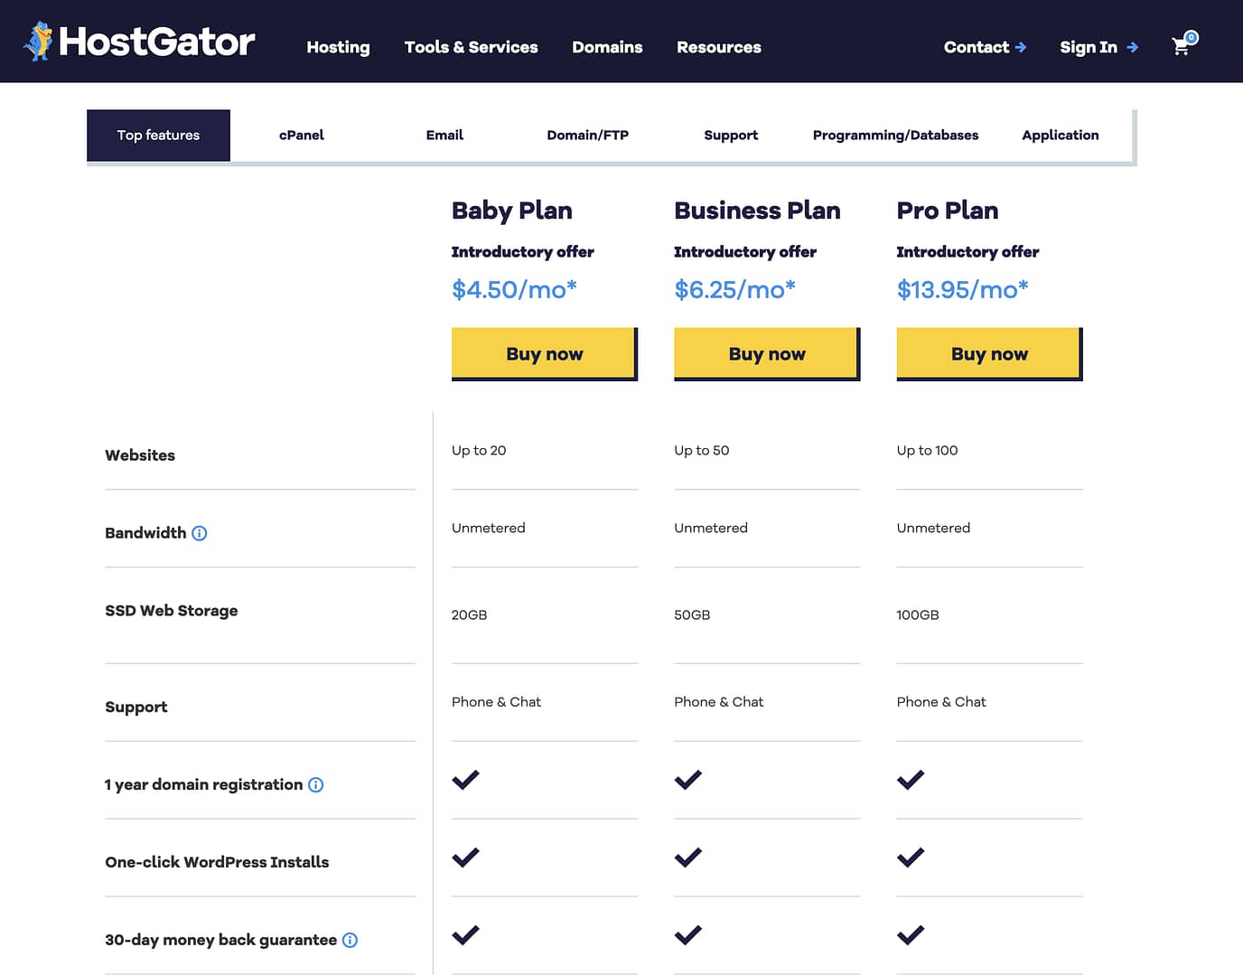
Task: Click the Pro Plan domain registration checkmark
Action: 911,779
